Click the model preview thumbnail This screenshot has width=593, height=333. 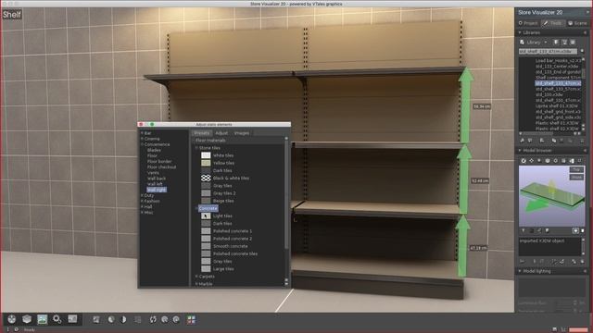click(x=551, y=195)
